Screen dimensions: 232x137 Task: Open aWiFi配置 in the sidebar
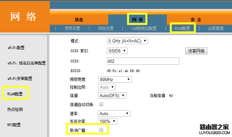click(x=16, y=48)
